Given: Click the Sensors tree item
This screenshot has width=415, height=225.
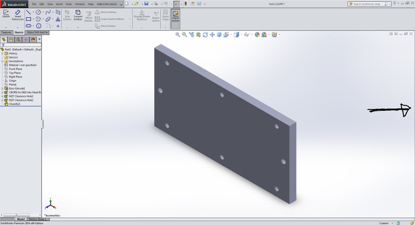Looking at the screenshot, I should (13, 57).
